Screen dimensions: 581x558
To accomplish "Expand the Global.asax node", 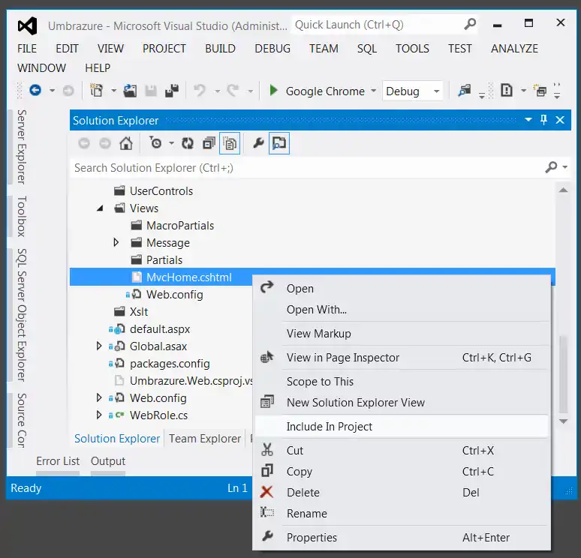I will [99, 346].
